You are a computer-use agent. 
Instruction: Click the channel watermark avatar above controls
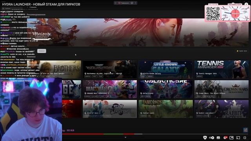click(246, 130)
